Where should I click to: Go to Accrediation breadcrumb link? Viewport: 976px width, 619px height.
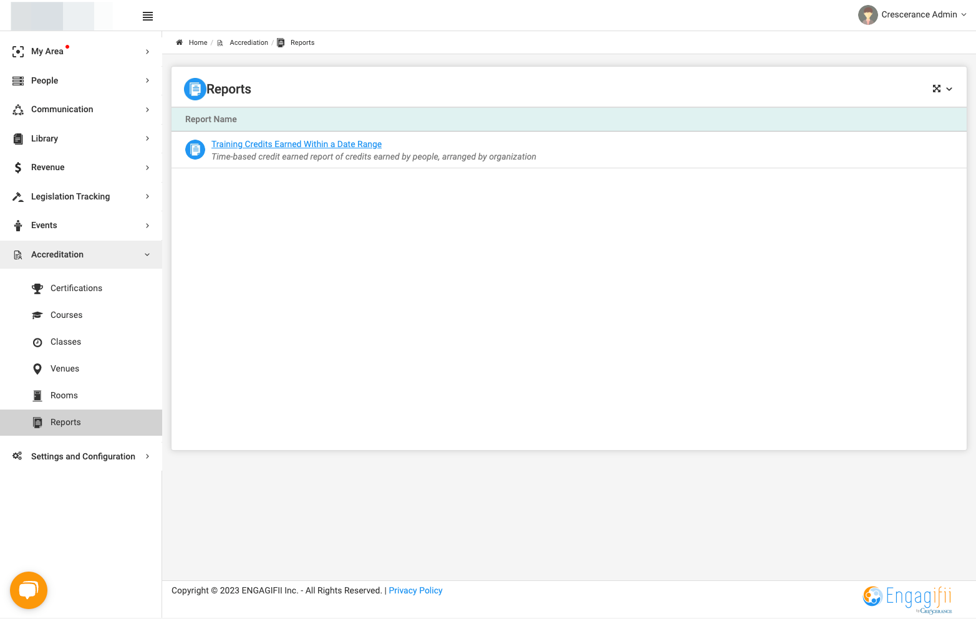(249, 43)
